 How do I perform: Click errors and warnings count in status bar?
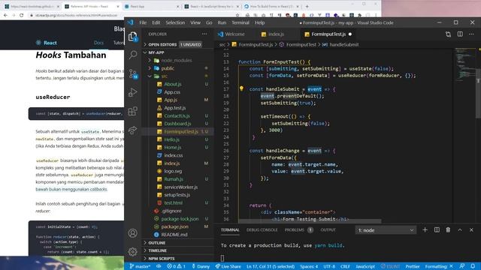tap(176, 266)
